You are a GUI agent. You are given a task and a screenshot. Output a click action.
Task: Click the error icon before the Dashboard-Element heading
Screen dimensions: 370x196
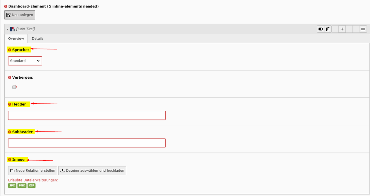pos(6,6)
